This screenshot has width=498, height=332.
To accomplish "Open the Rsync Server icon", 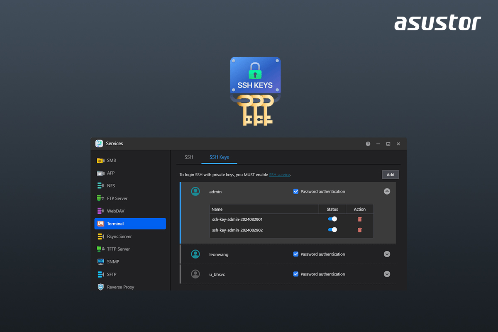I will 100,237.
